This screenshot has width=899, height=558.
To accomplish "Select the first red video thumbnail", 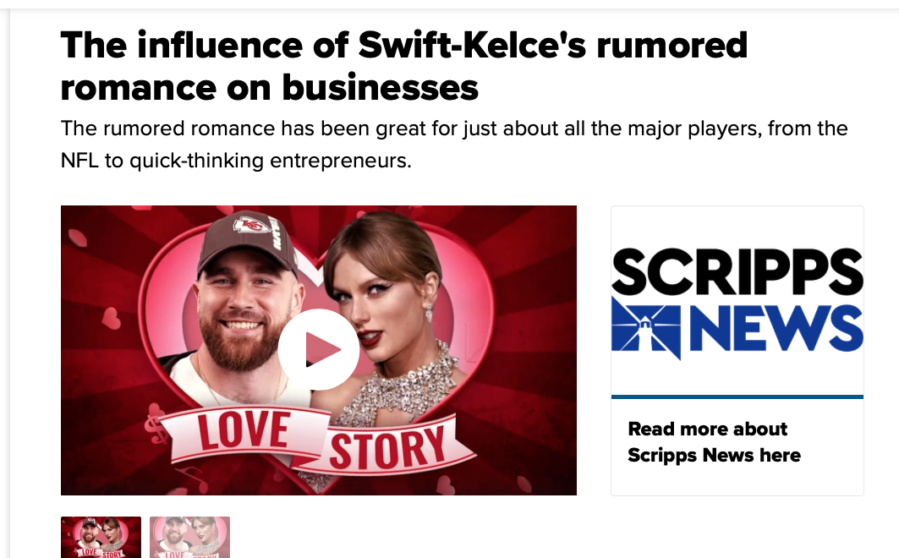I will point(101,537).
